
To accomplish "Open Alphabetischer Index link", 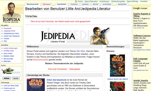I will tap(11, 33).
